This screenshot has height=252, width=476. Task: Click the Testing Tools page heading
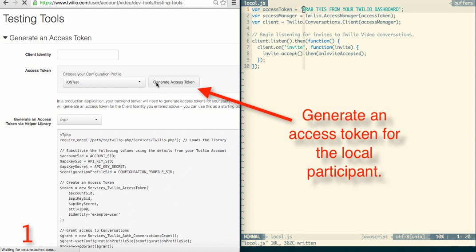pos(34,19)
